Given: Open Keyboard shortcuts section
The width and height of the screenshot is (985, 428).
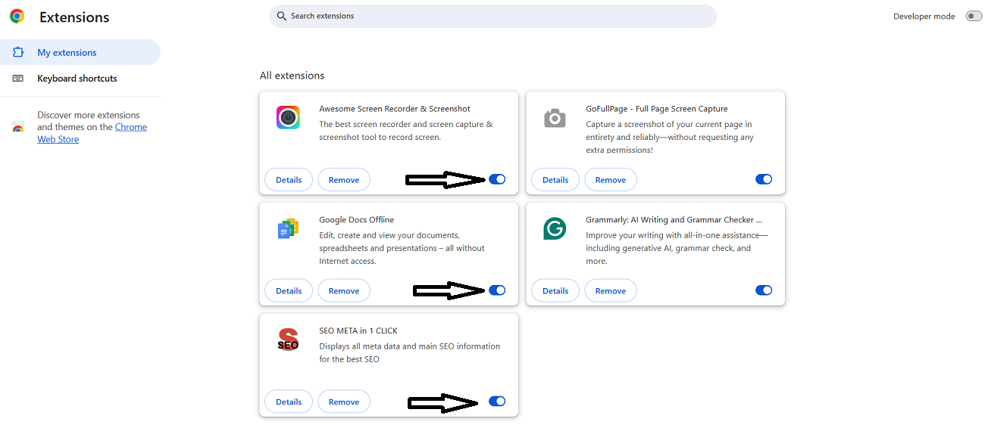Looking at the screenshot, I should tap(80, 78).
